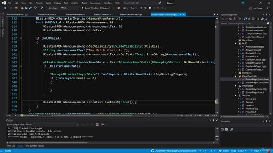This screenshot has width=273, height=153.
Task: Toggle the Preview Selected Items button
Action: point(266,19)
